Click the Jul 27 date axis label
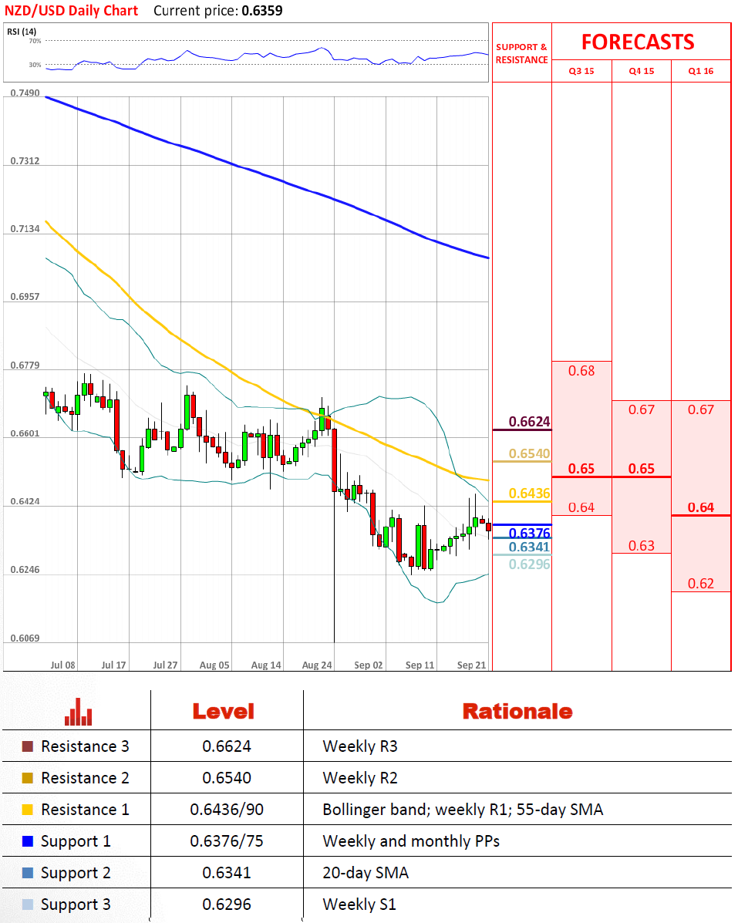Viewport: 738px width, 923px height. click(x=165, y=665)
